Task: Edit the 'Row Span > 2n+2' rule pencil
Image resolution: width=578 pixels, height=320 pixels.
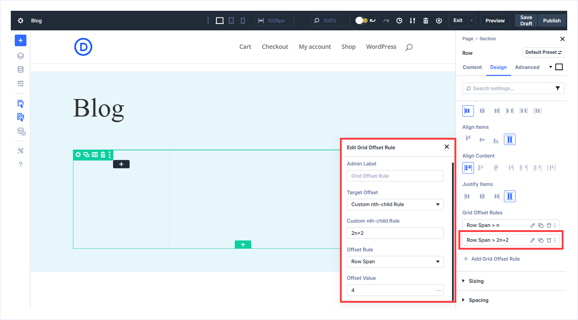Action: pos(532,240)
